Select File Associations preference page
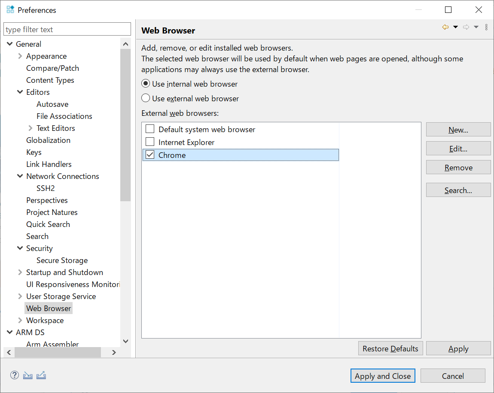Screen dimensions: 494x393 64,116
